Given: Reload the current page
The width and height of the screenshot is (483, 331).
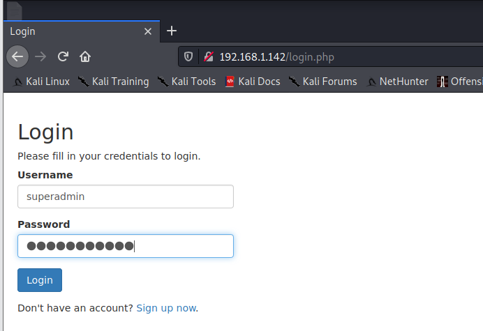Looking at the screenshot, I should point(63,56).
